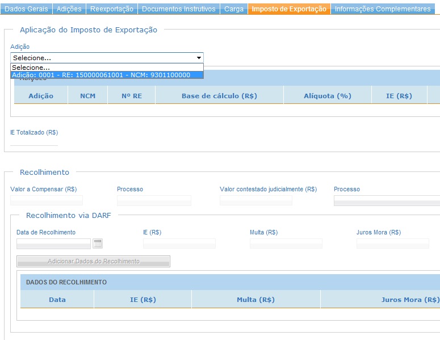Click the Data column header

tap(57, 300)
